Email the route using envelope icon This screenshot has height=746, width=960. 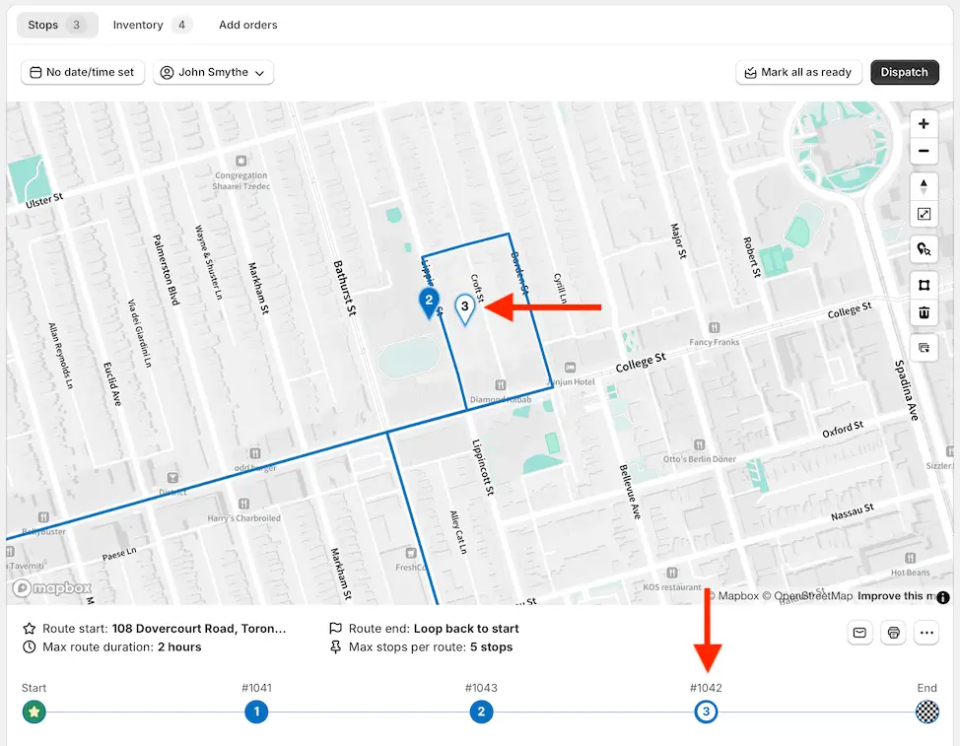point(859,632)
